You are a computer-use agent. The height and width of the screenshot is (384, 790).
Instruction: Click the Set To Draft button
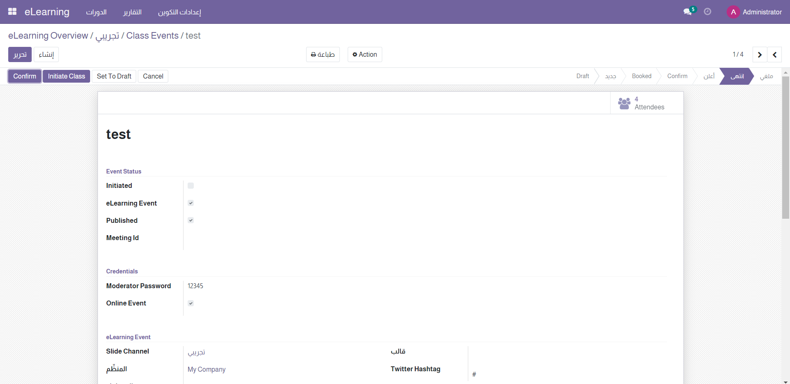coord(114,76)
